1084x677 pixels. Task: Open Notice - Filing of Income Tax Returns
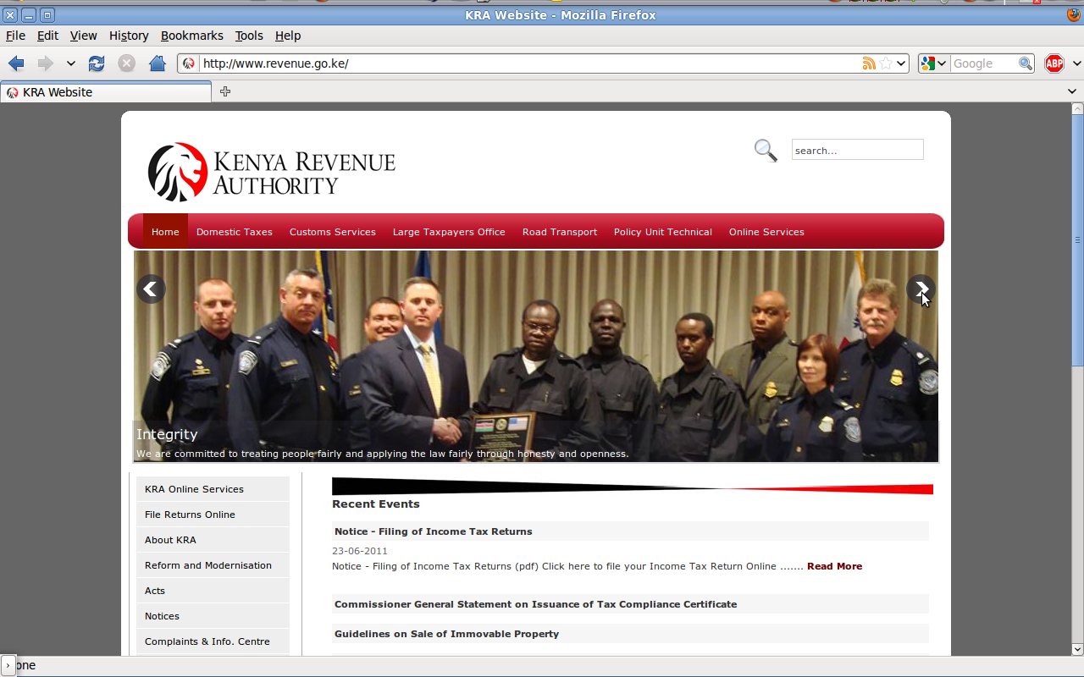(x=434, y=531)
